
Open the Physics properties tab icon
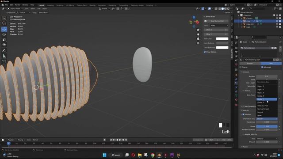pyautogui.click(x=236, y=87)
